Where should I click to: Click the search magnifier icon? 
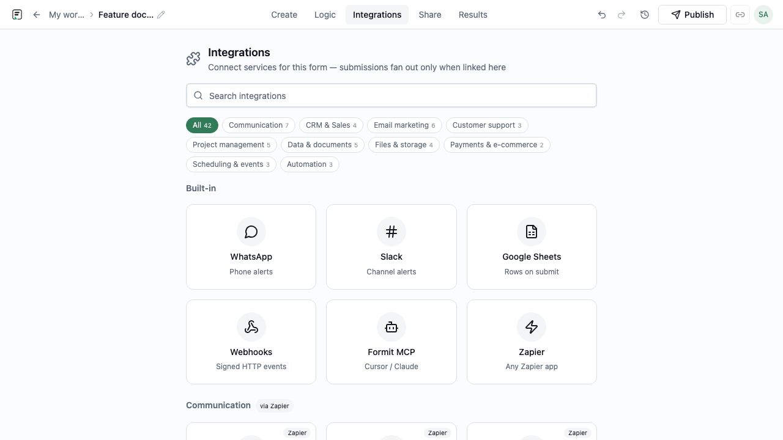tap(198, 95)
